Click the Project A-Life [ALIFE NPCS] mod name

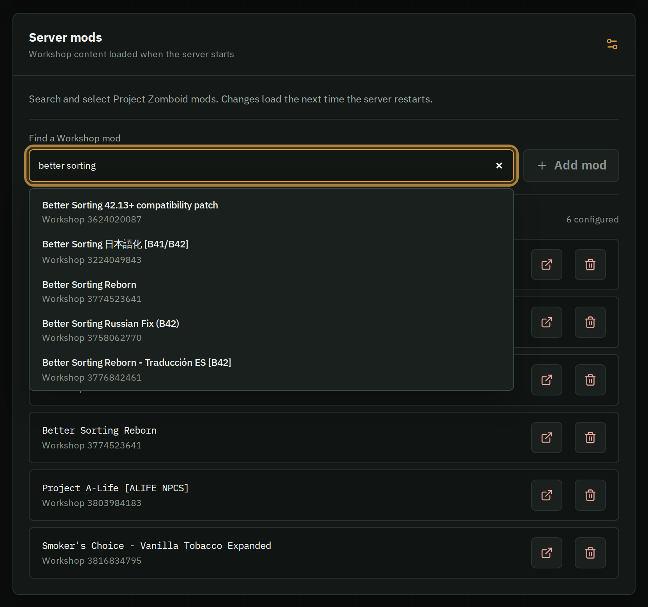[x=115, y=488]
